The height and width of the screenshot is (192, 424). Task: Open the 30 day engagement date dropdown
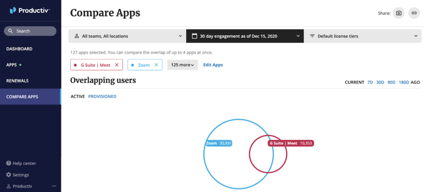[245, 36]
